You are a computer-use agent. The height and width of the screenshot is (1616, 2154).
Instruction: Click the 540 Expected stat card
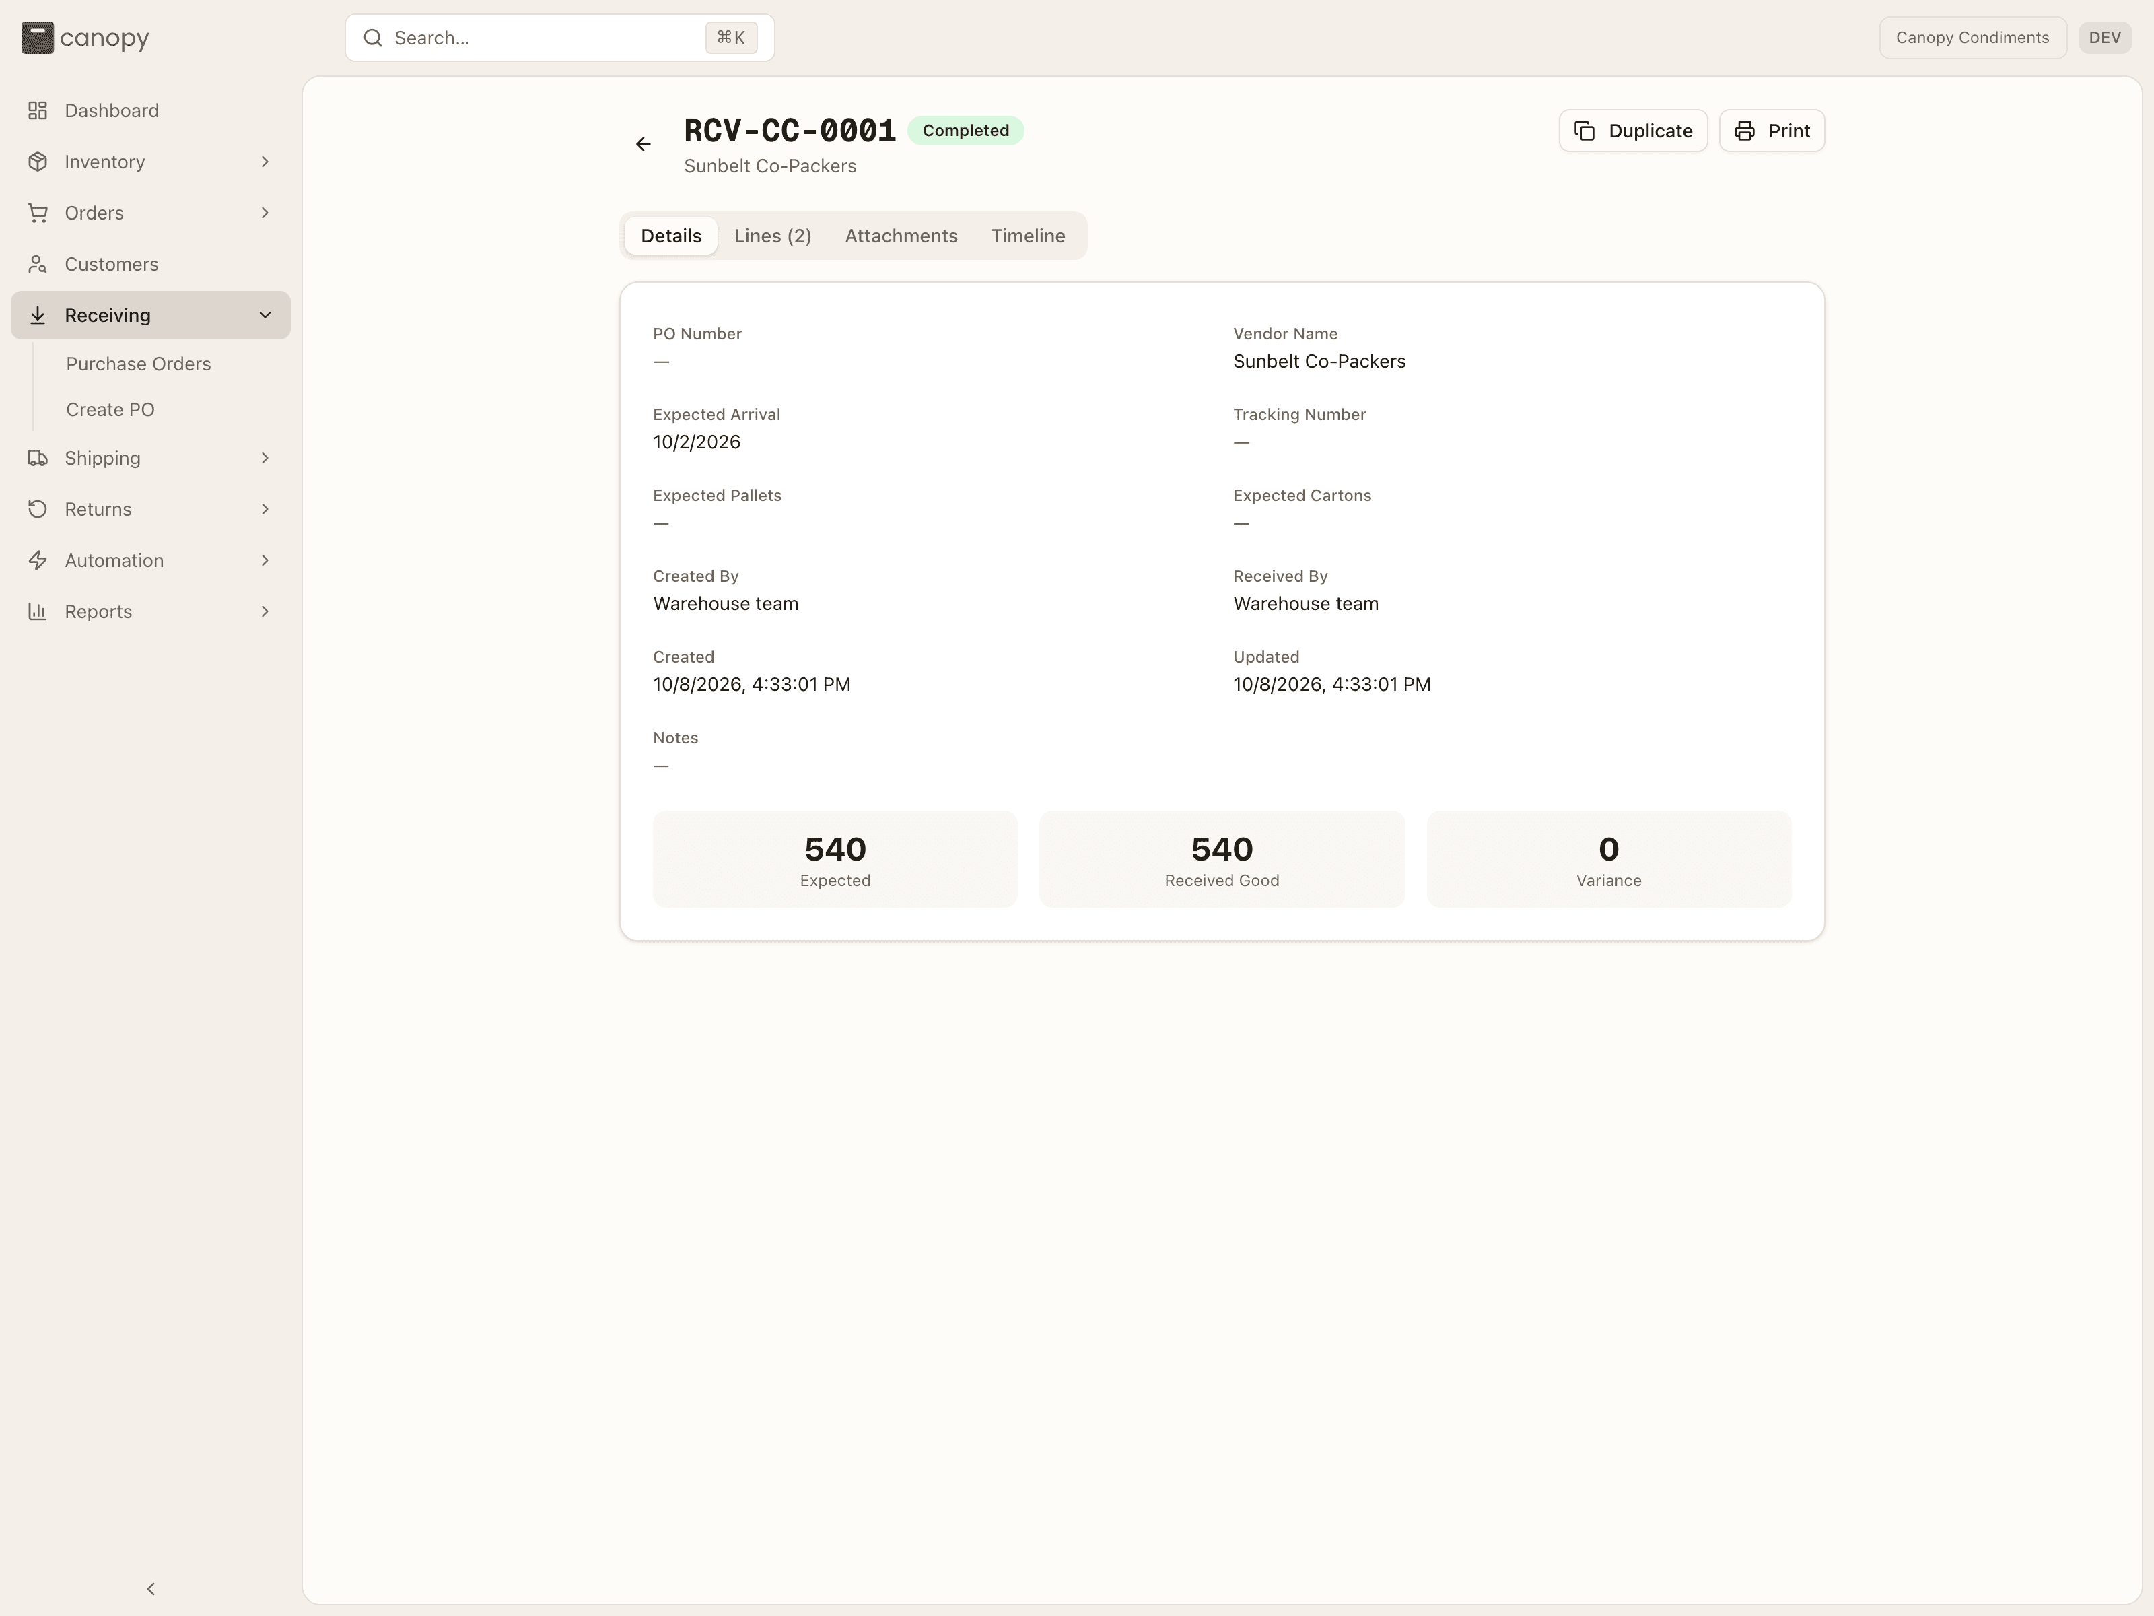835,859
